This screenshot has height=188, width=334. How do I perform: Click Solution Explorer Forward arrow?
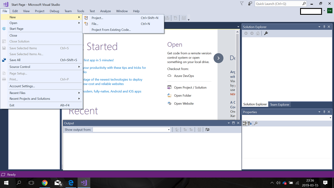(x=252, y=33)
